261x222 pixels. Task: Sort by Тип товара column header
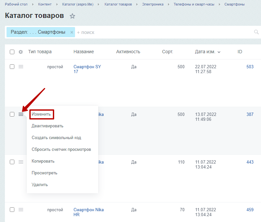point(40,52)
